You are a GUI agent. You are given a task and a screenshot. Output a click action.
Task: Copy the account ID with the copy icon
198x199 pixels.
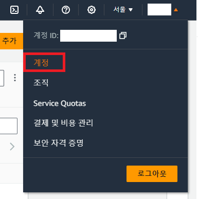click(123, 35)
